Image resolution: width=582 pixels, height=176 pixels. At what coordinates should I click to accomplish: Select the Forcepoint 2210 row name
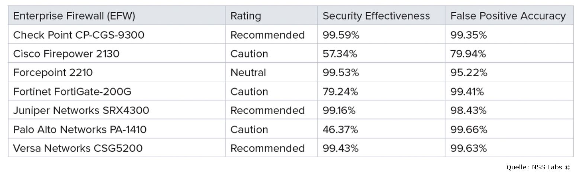click(x=53, y=73)
